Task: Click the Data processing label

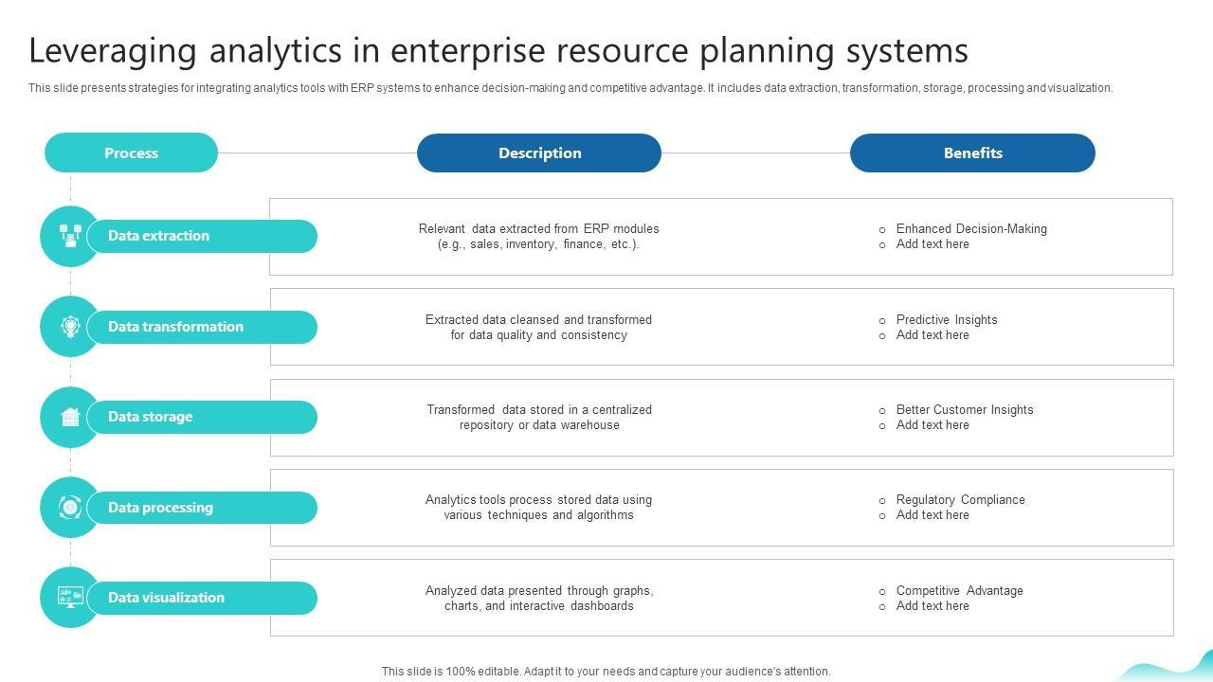Action: click(160, 508)
